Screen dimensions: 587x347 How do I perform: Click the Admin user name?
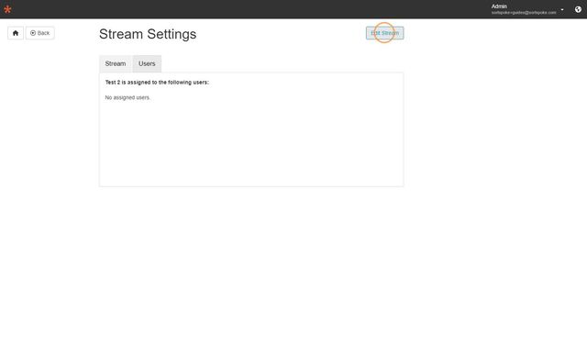point(499,6)
